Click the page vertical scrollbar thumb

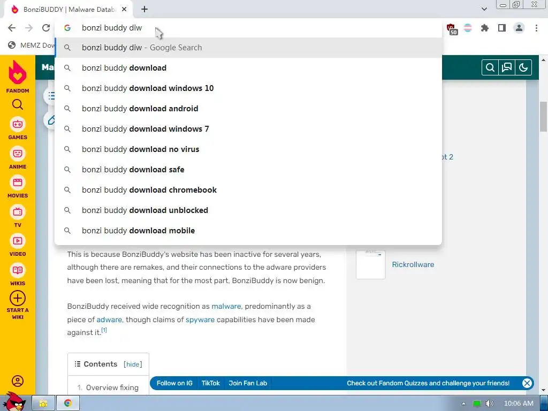(x=543, y=117)
